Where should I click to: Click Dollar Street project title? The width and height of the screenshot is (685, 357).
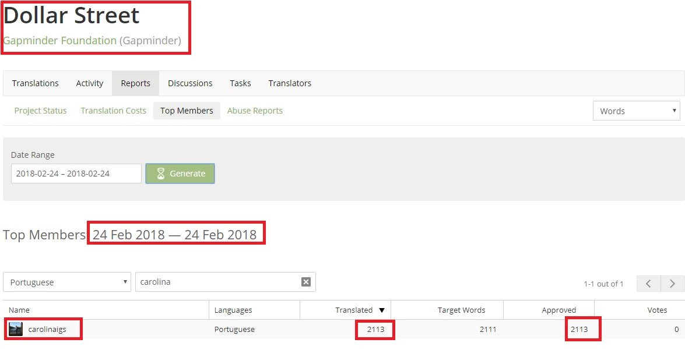click(x=71, y=15)
